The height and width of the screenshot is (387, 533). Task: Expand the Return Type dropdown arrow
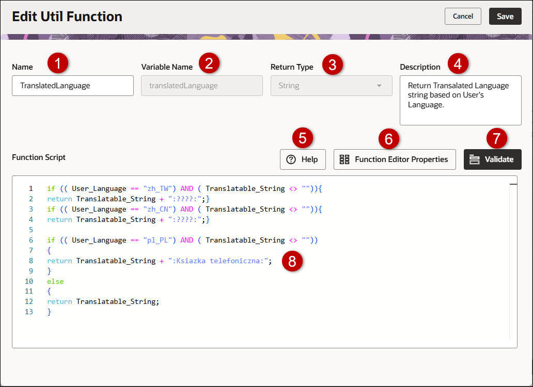(x=379, y=86)
